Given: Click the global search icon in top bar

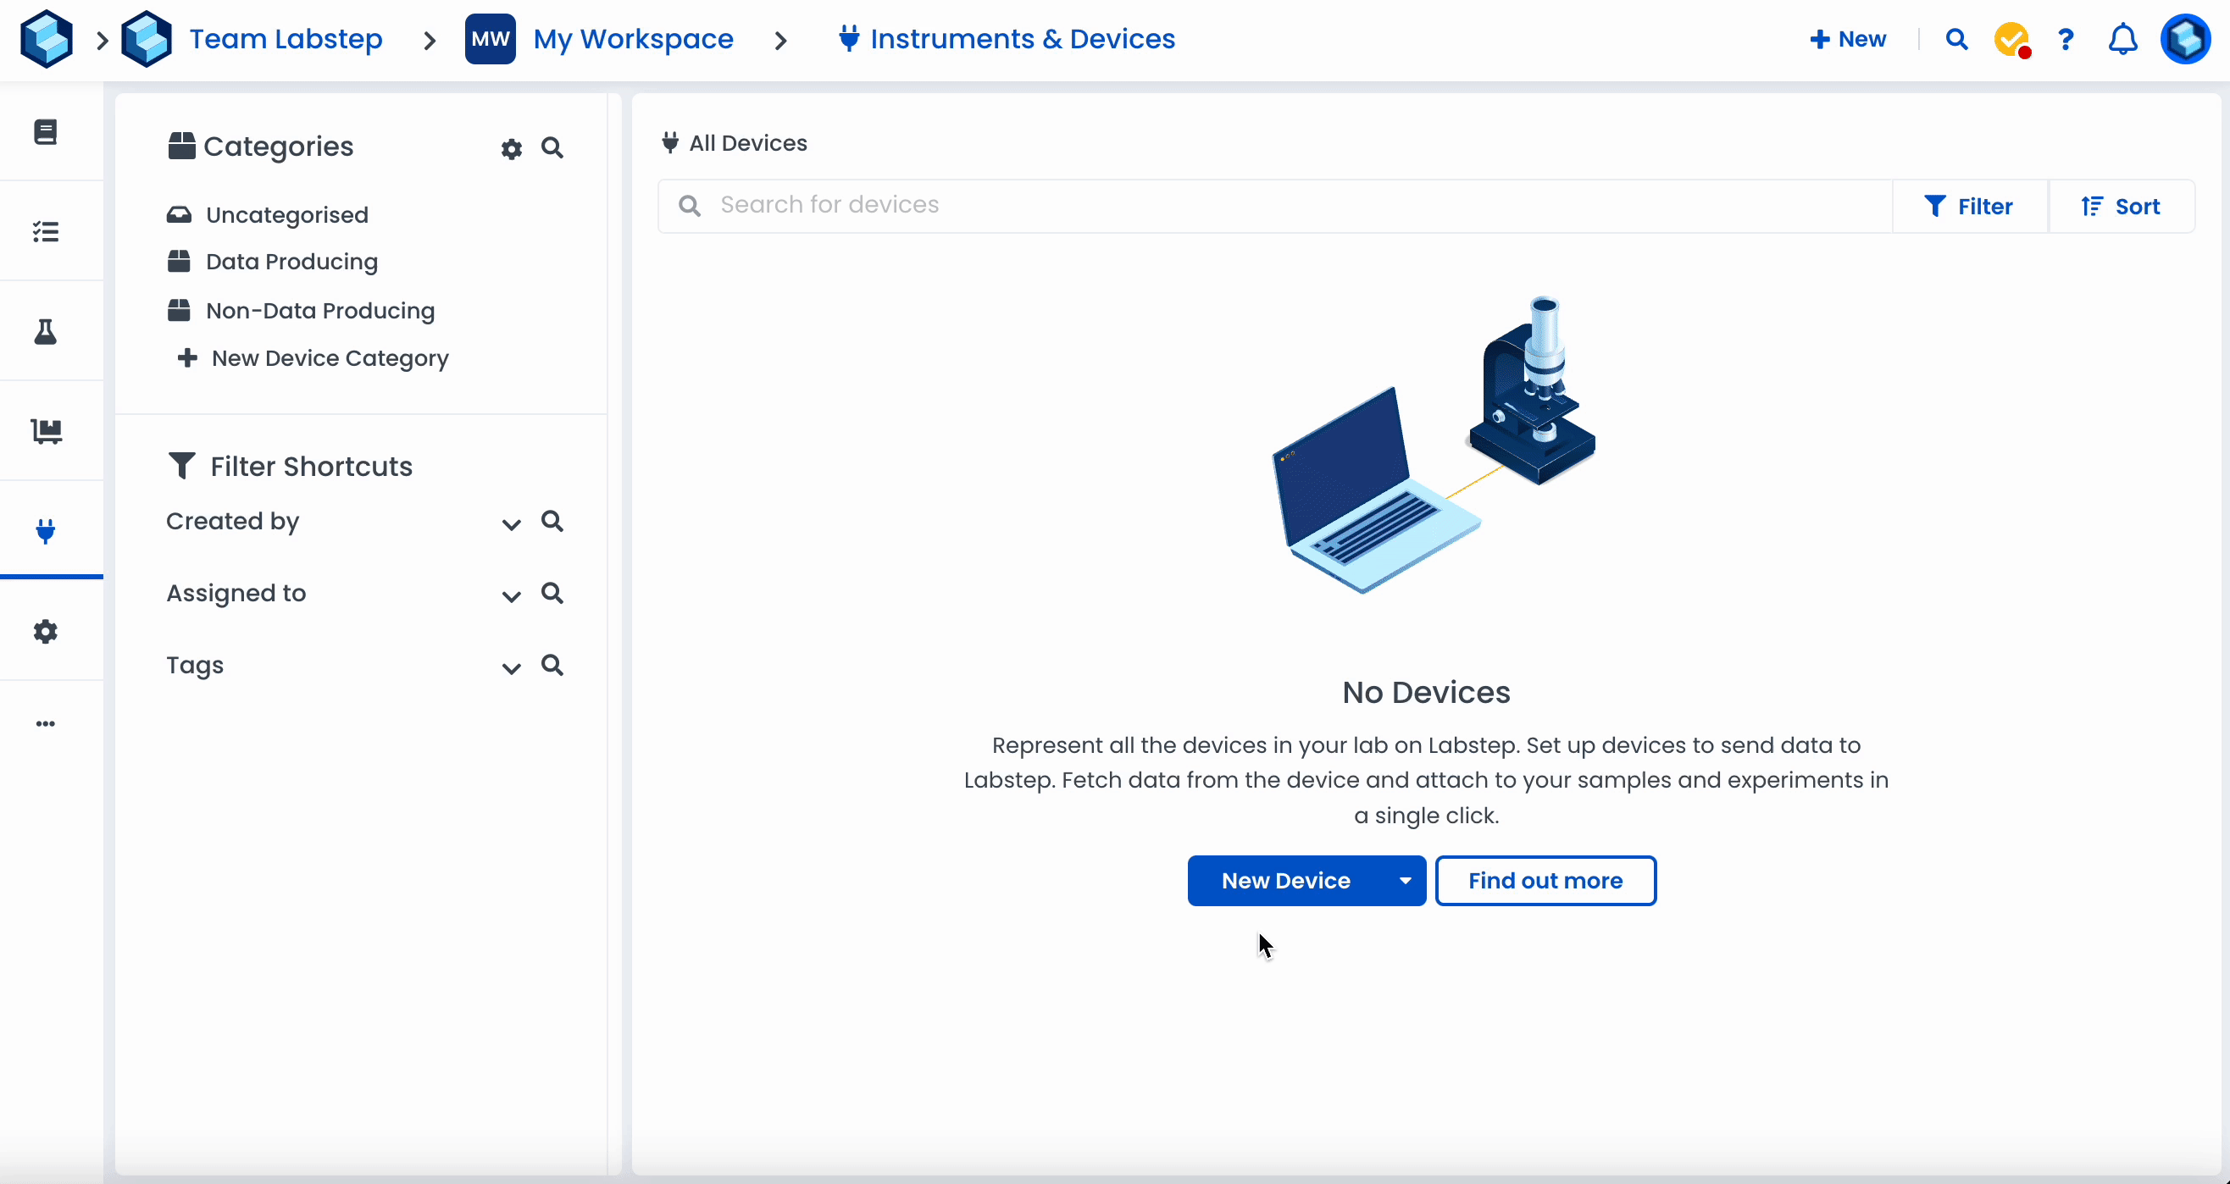Looking at the screenshot, I should coord(1956,40).
